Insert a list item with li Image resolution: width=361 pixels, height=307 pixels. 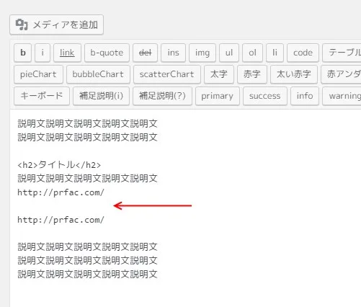tap(275, 53)
